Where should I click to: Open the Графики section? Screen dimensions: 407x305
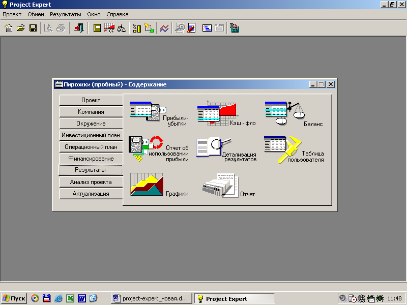(x=159, y=185)
